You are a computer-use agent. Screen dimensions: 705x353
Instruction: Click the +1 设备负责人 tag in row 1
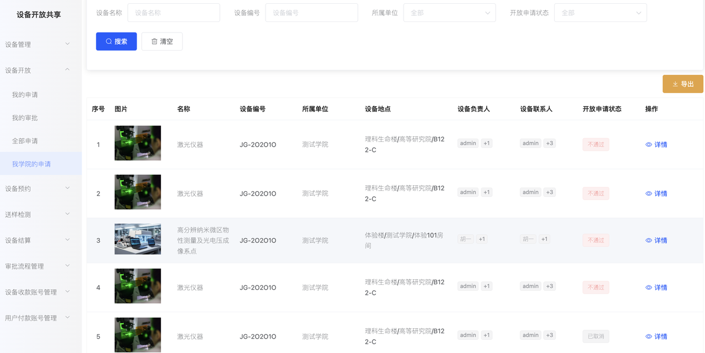pyautogui.click(x=486, y=144)
